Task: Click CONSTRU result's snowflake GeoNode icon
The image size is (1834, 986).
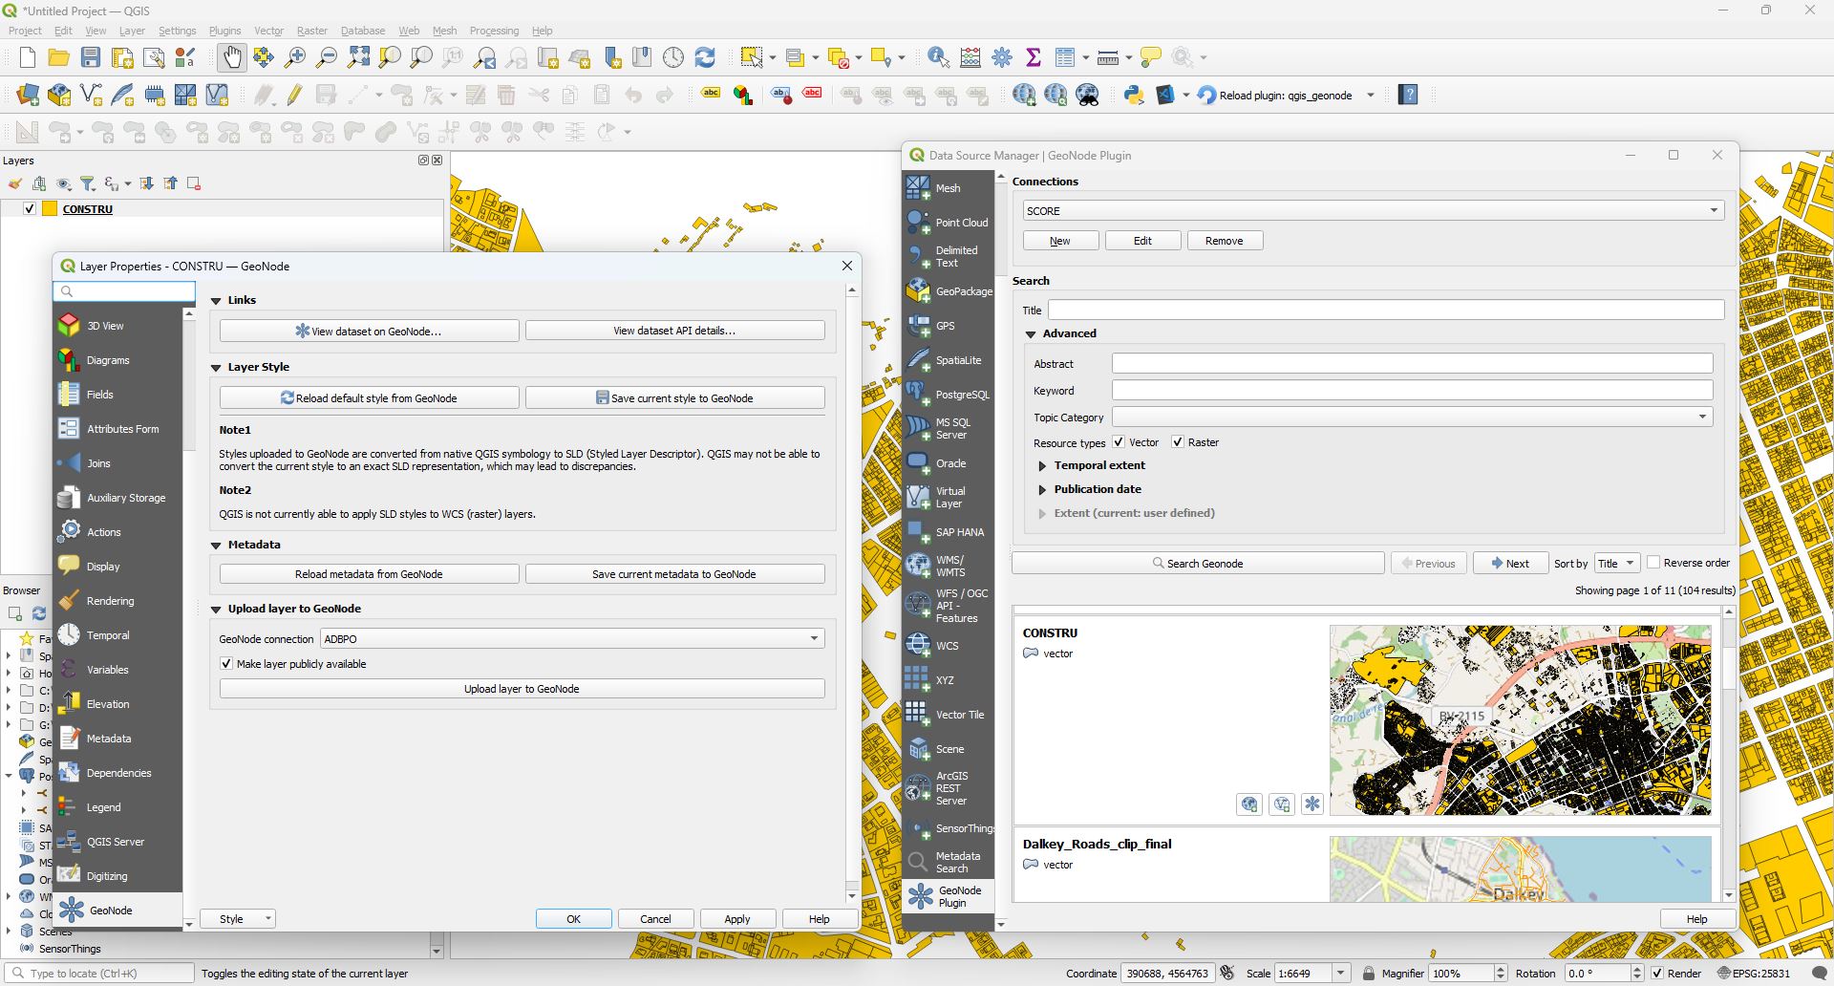Action: click(1312, 804)
